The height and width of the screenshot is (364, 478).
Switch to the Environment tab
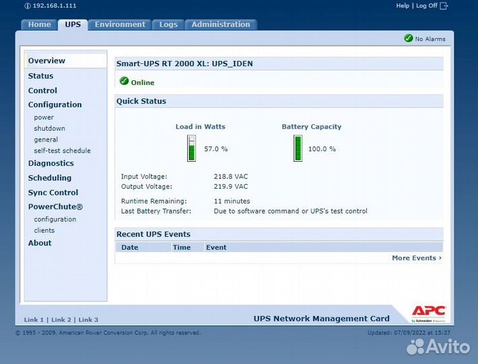point(120,24)
